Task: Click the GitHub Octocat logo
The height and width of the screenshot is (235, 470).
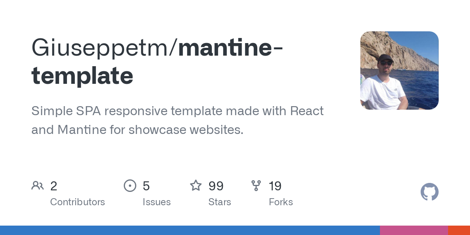Action: [x=429, y=192]
